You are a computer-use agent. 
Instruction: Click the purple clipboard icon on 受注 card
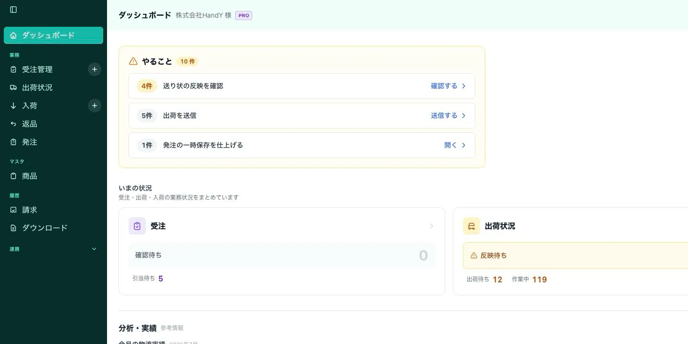pos(137,226)
